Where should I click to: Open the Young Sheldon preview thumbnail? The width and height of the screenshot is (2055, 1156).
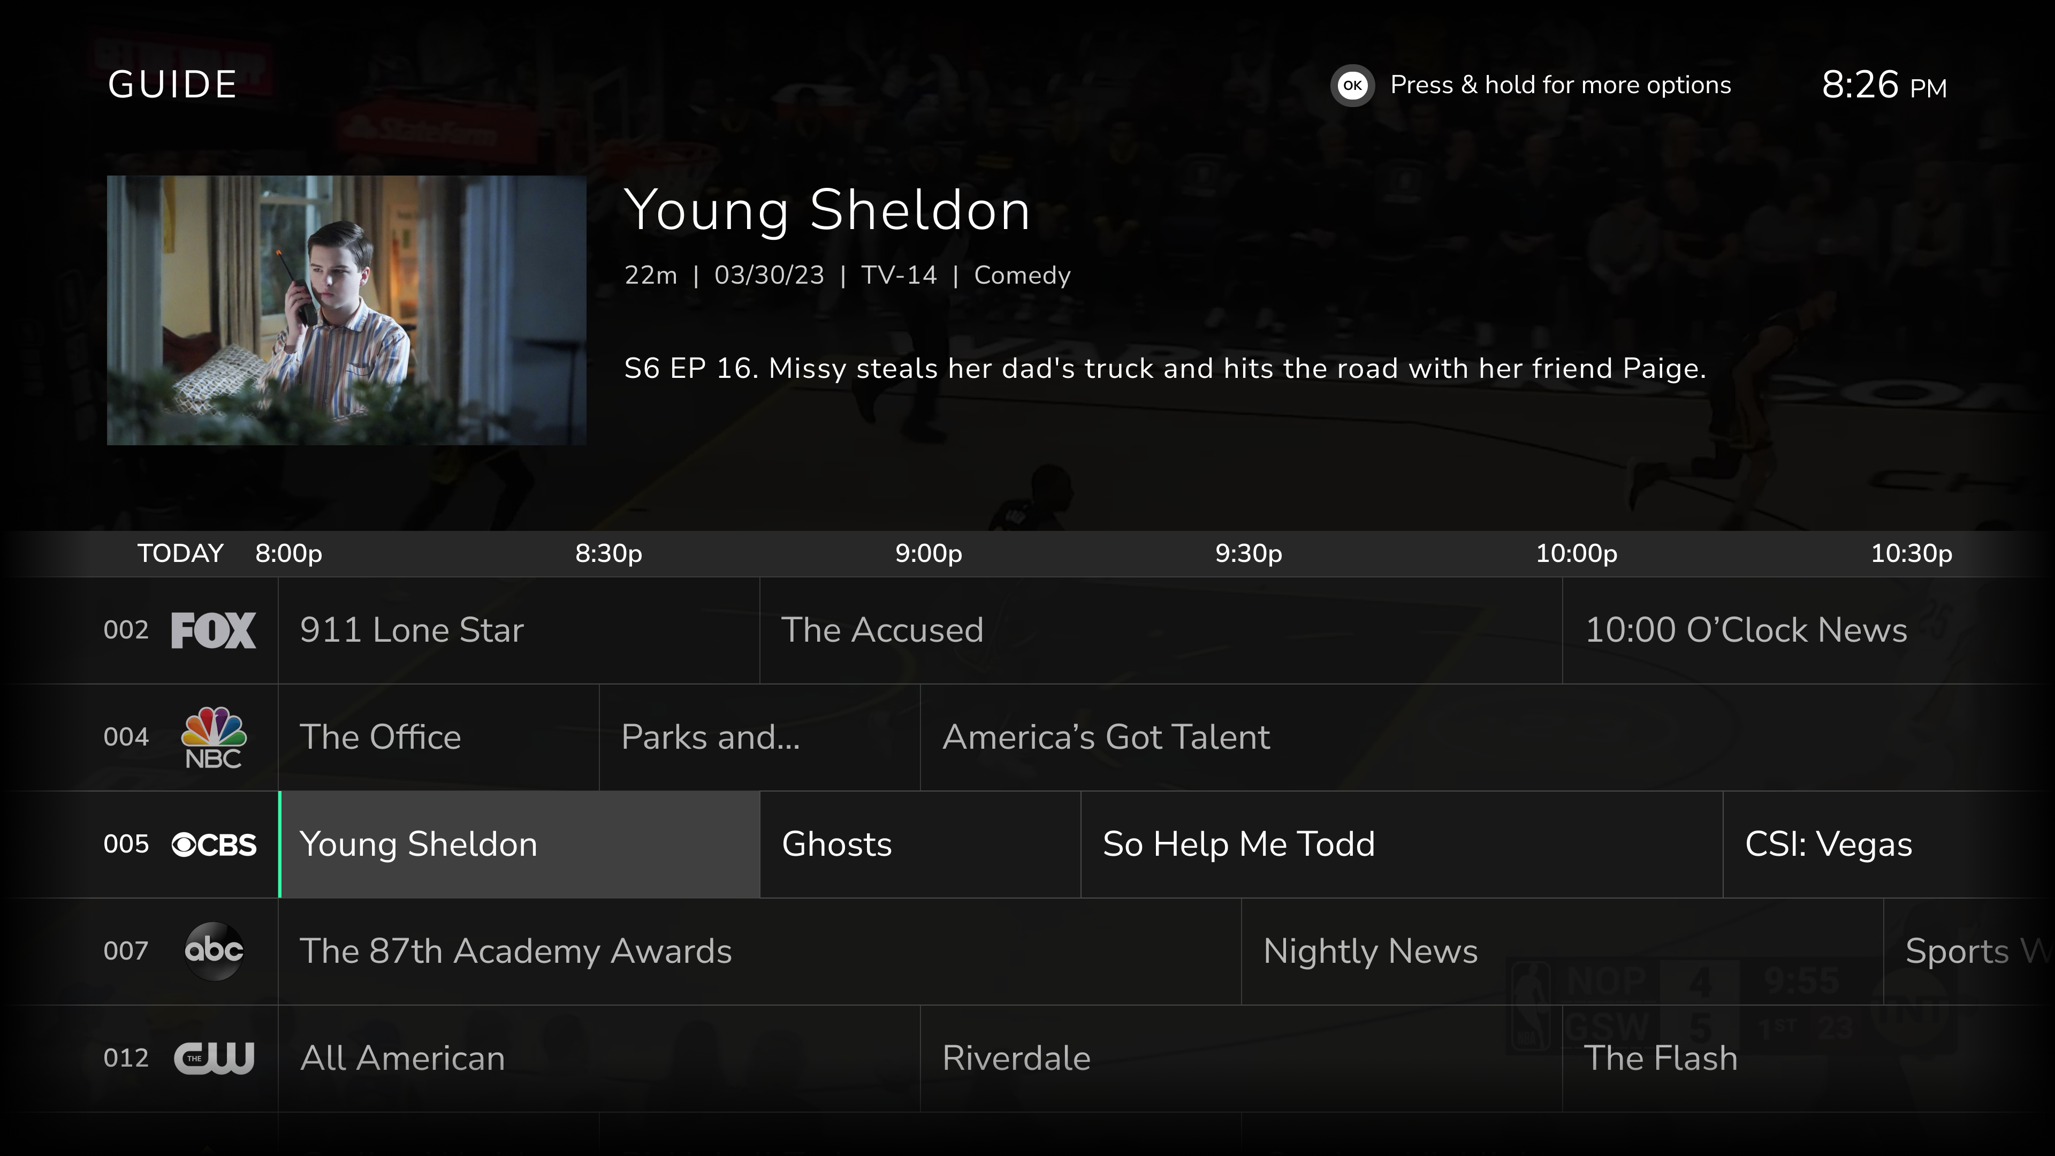(346, 309)
